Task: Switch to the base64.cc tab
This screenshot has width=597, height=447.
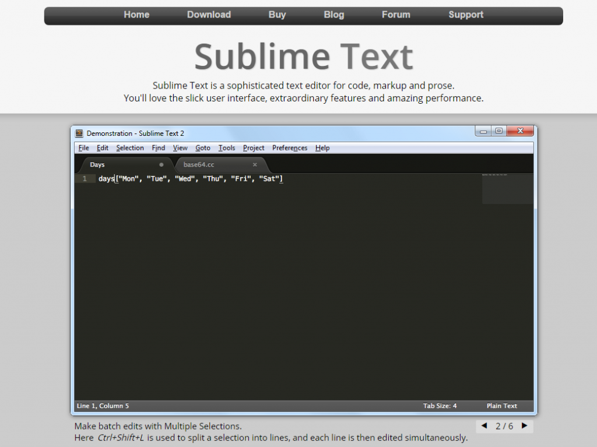Action: point(199,165)
